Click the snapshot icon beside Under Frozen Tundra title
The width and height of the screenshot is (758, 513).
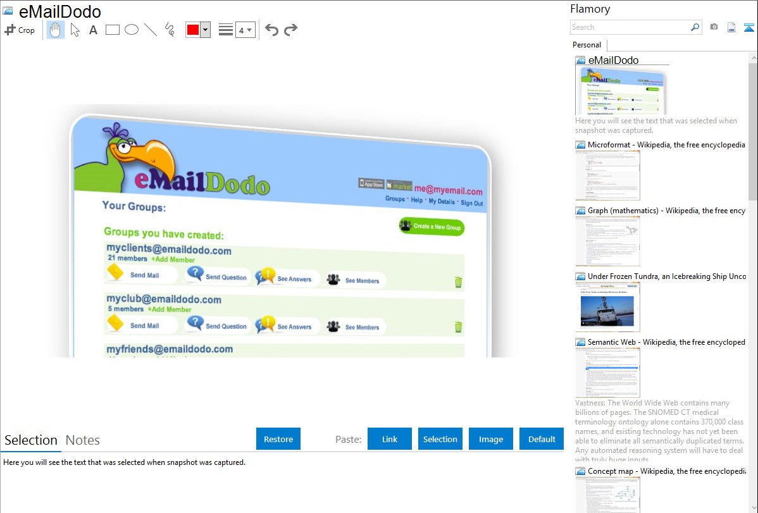pos(581,276)
